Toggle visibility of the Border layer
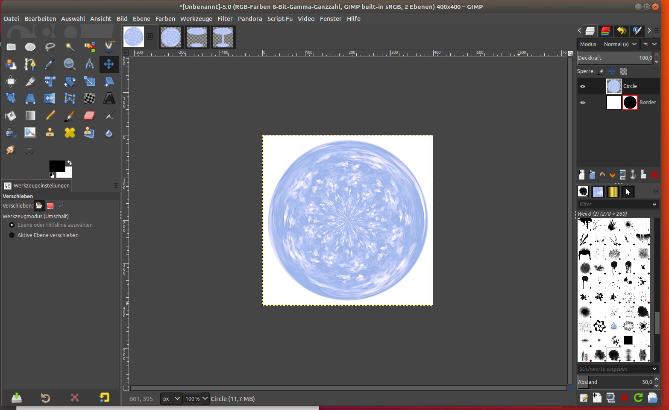Image resolution: width=669 pixels, height=410 pixels. point(582,102)
